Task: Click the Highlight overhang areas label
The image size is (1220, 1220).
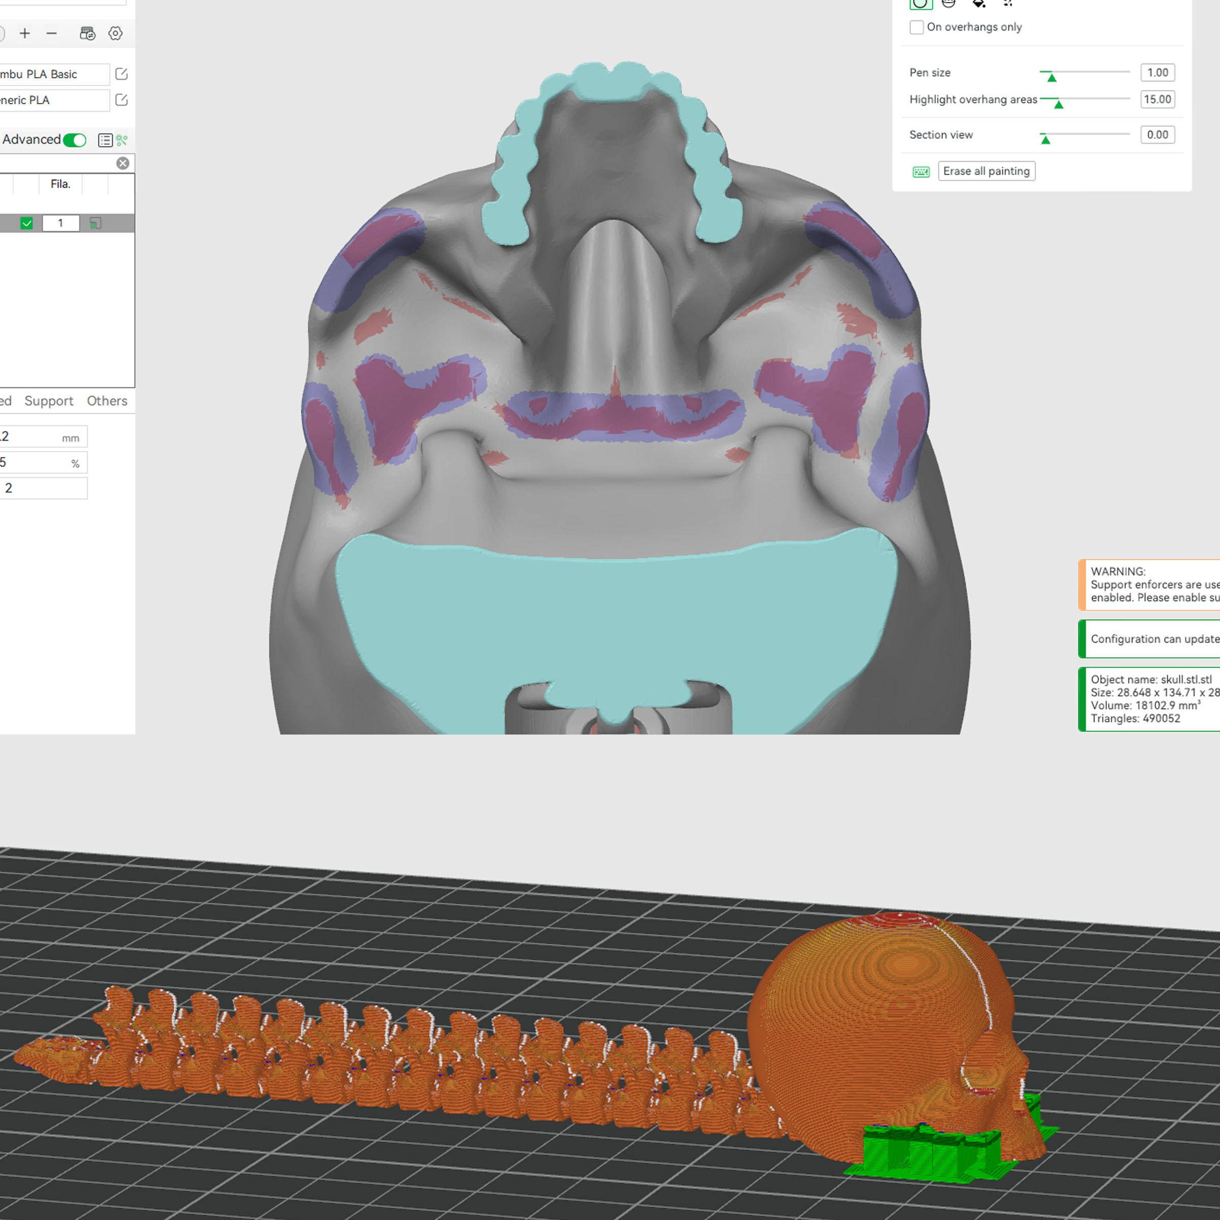Action: (x=973, y=99)
